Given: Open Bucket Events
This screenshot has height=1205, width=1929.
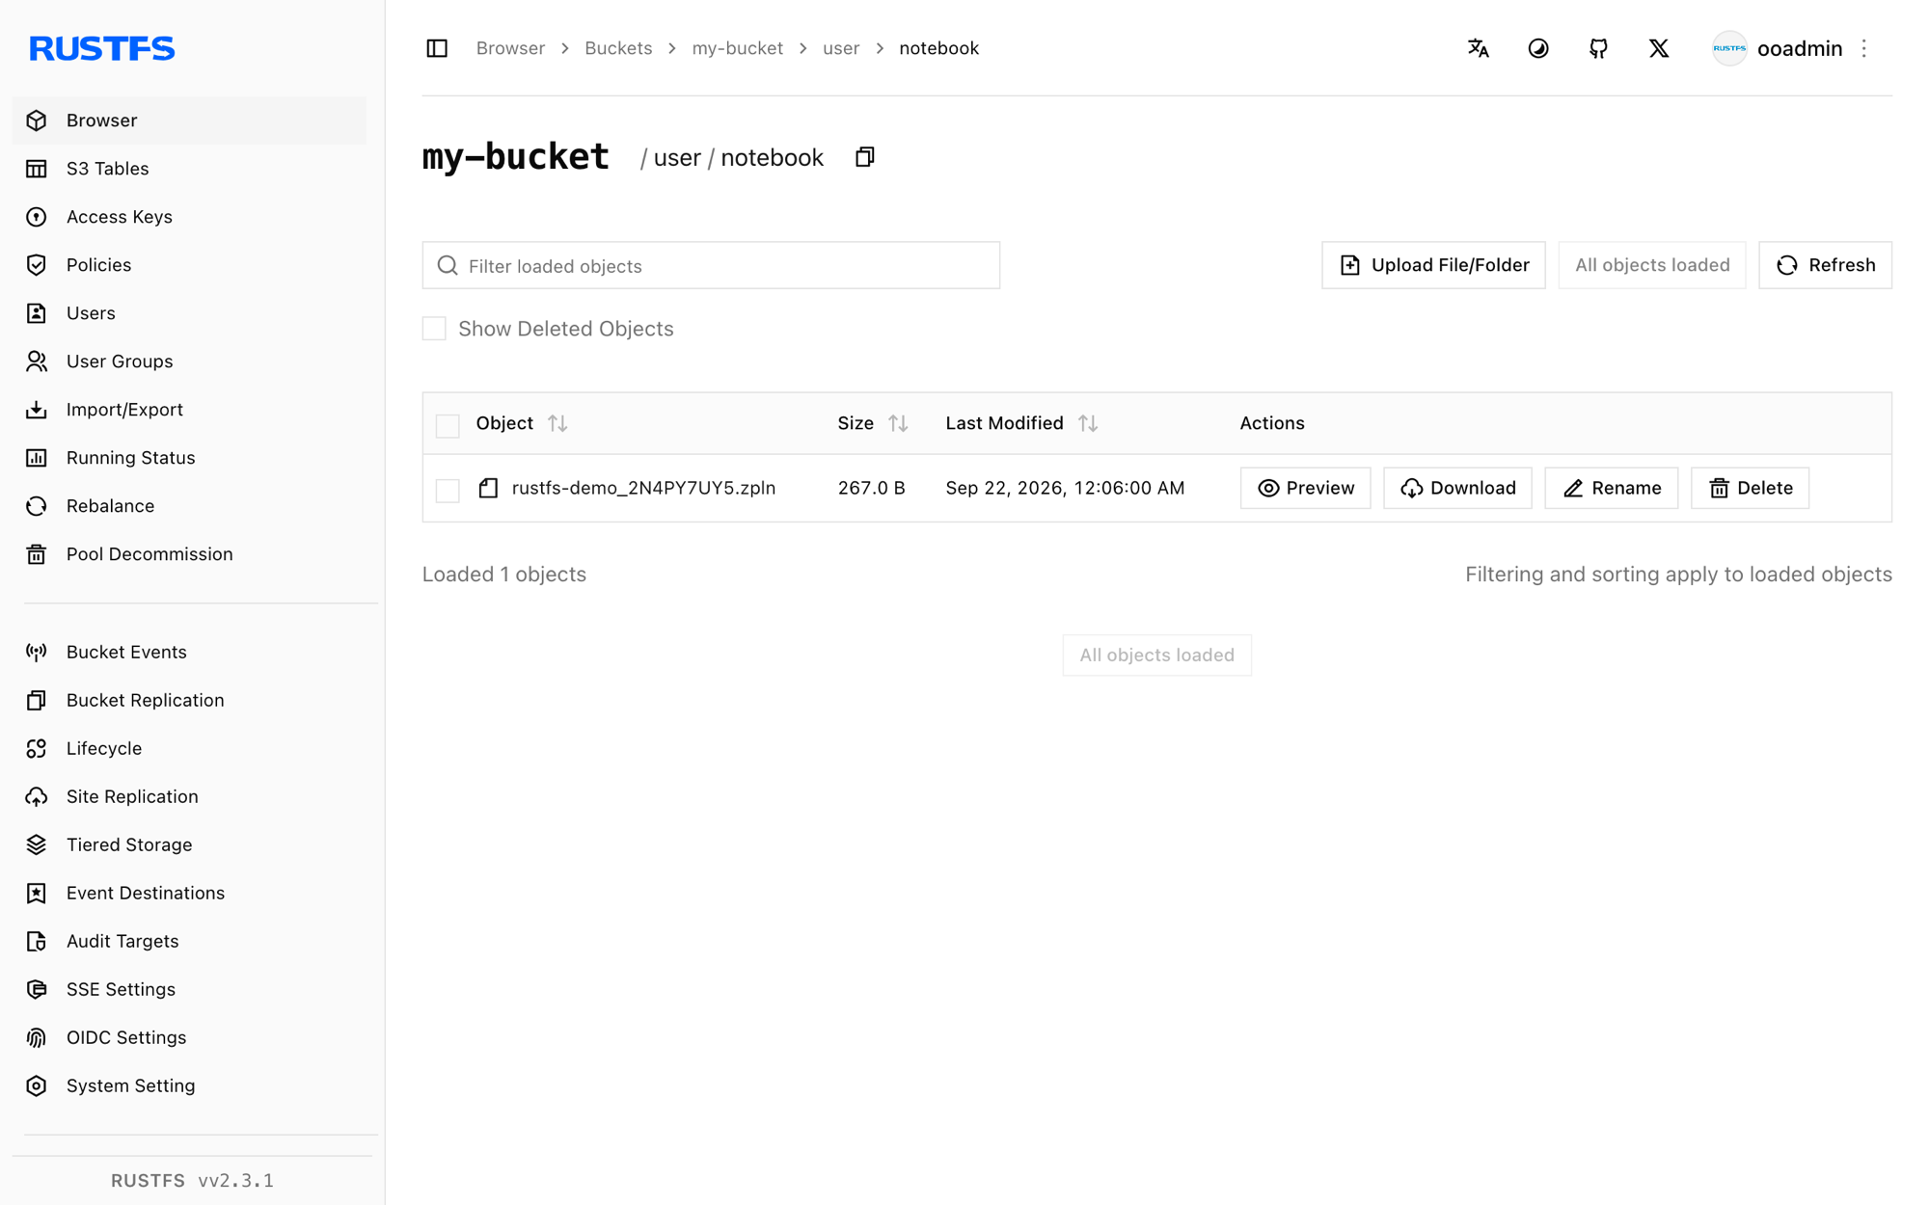Looking at the screenshot, I should (x=189, y=652).
